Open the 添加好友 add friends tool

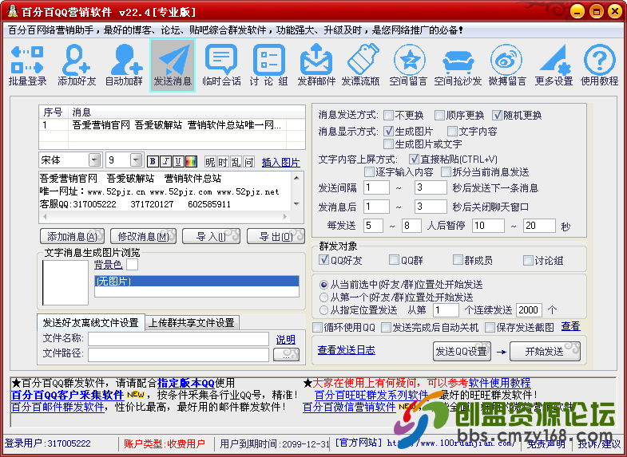(77, 65)
